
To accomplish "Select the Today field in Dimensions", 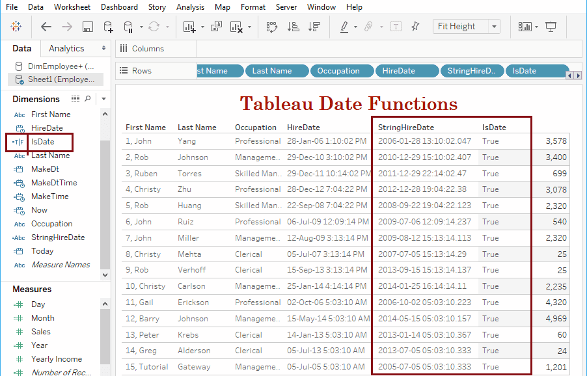I will point(42,251).
